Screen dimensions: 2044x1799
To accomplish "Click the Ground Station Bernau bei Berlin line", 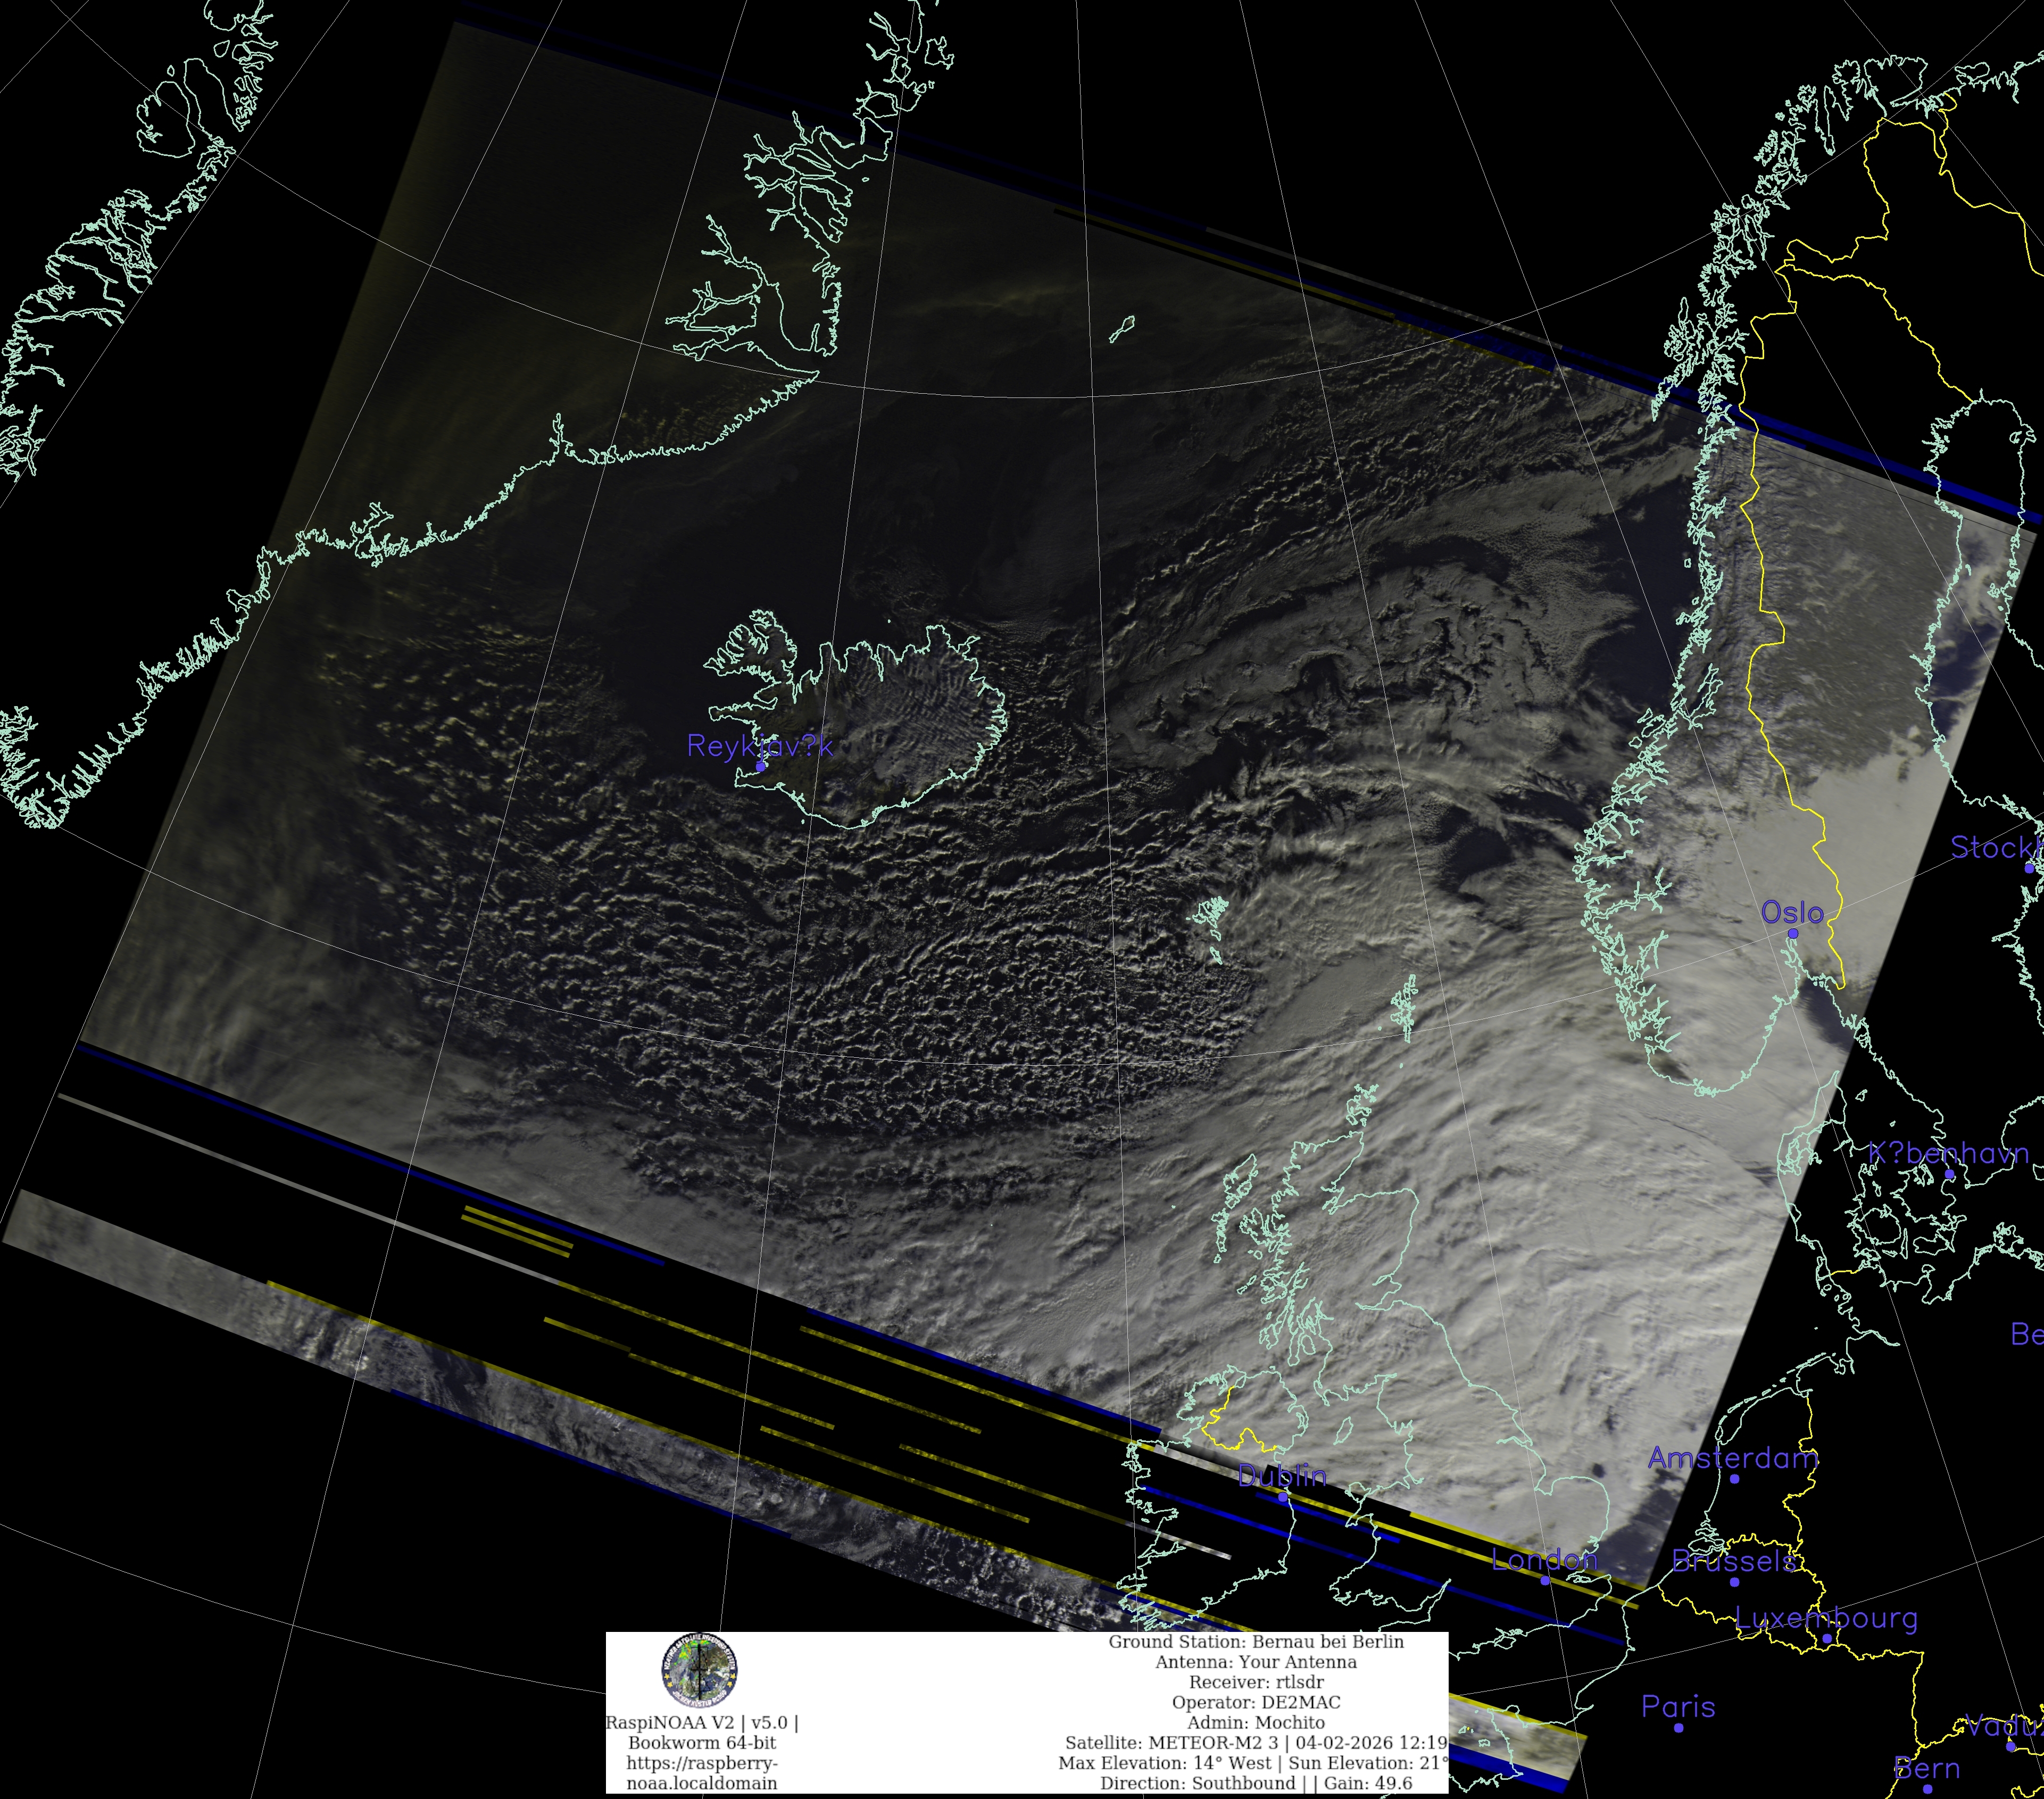I will click(1255, 1642).
